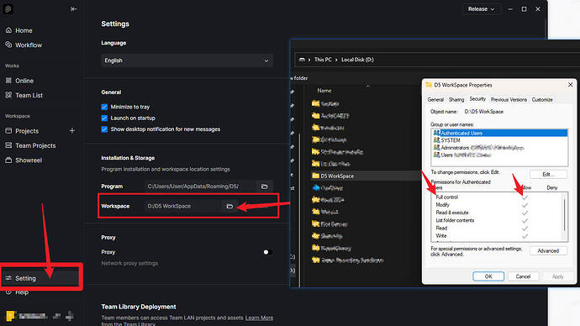This screenshot has width=580, height=326.
Task: Click Cancel in Properties dialog
Action: point(523,276)
